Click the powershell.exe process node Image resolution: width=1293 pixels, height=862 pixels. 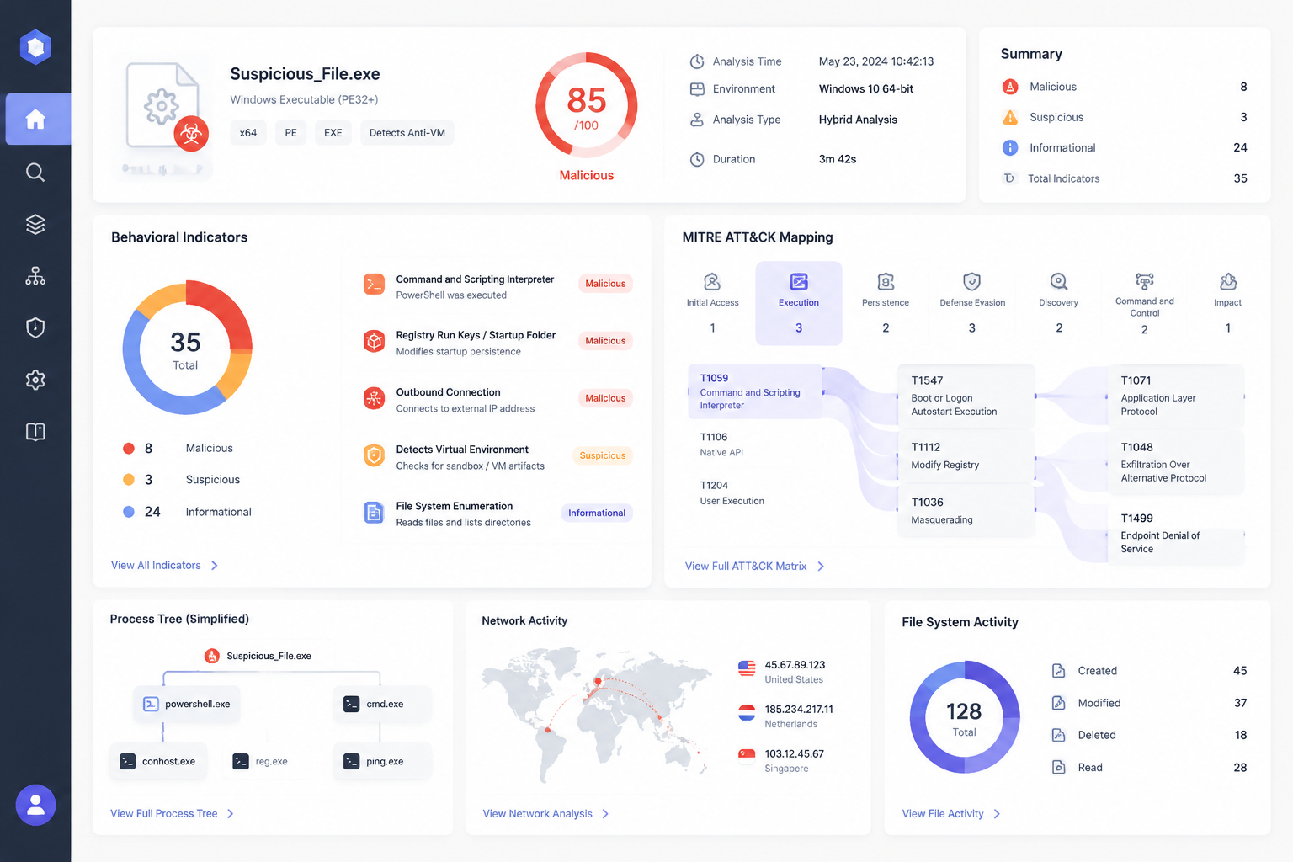coord(187,705)
